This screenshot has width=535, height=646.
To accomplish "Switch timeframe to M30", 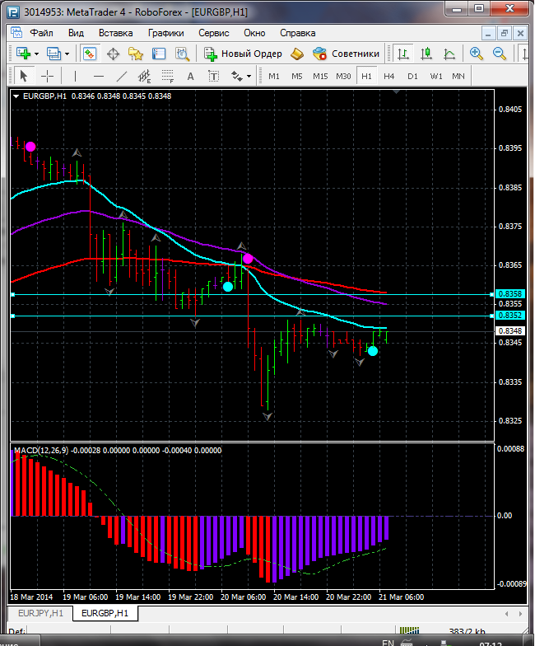I will pos(343,76).
